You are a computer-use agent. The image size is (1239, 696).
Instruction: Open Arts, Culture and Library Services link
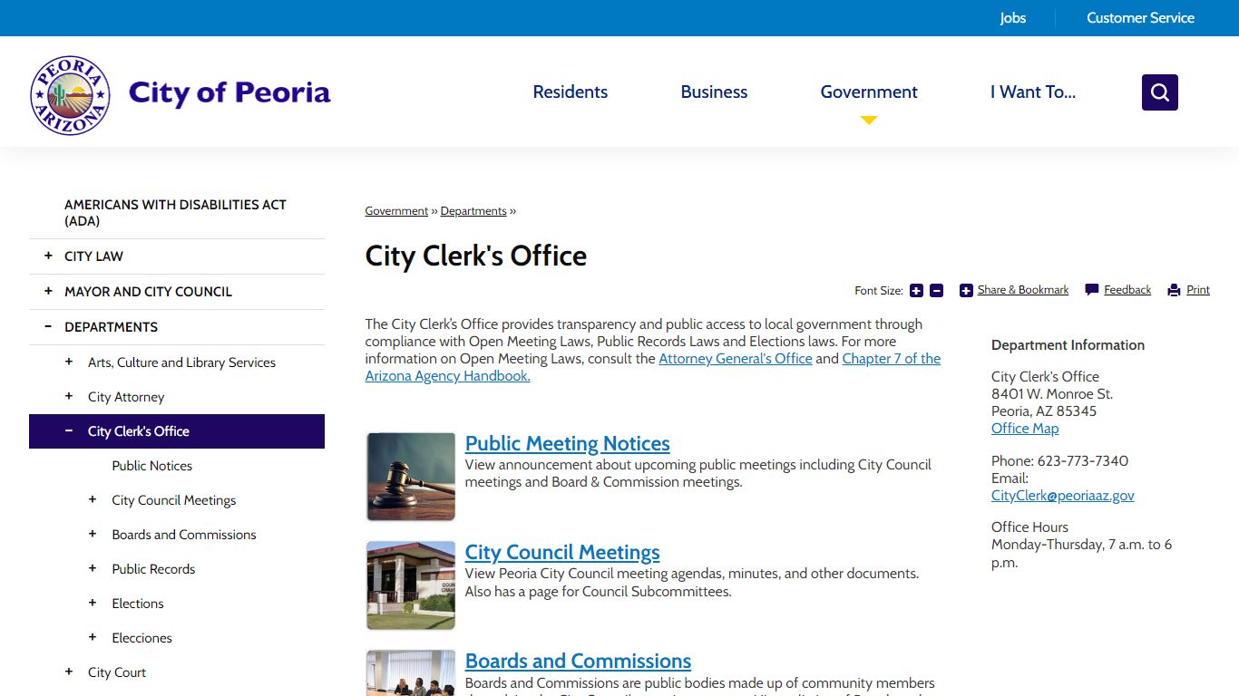click(181, 362)
